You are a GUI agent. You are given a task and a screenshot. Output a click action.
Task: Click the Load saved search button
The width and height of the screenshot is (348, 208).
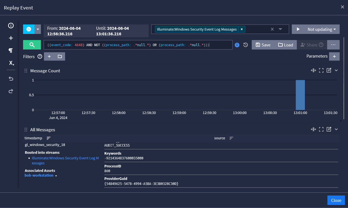(285, 45)
